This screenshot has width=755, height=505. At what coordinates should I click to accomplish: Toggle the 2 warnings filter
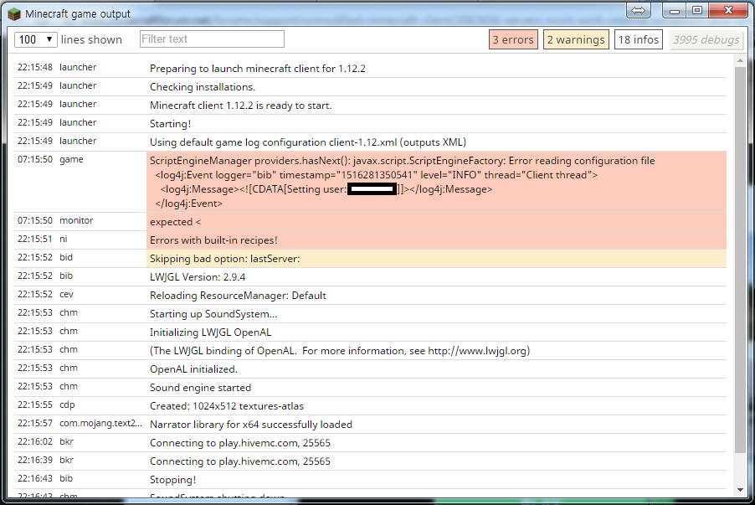pos(576,39)
